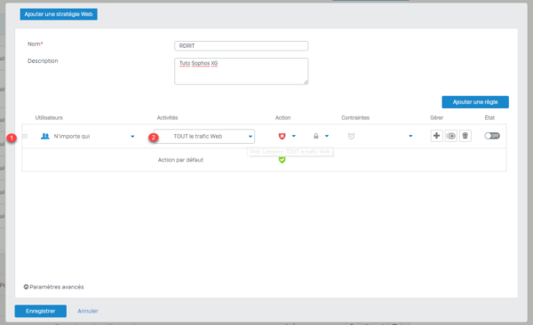Click the Action column header

pos(282,117)
